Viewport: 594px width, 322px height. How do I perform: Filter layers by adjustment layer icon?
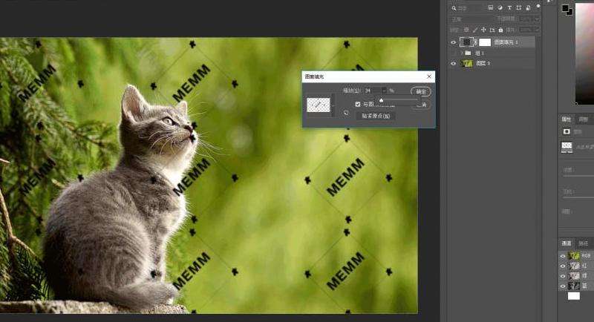point(500,8)
